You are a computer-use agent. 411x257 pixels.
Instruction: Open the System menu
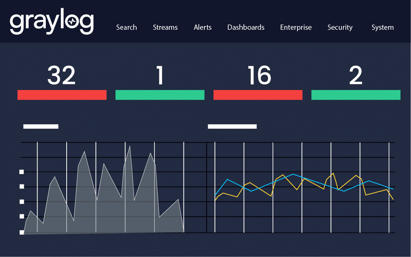[382, 28]
